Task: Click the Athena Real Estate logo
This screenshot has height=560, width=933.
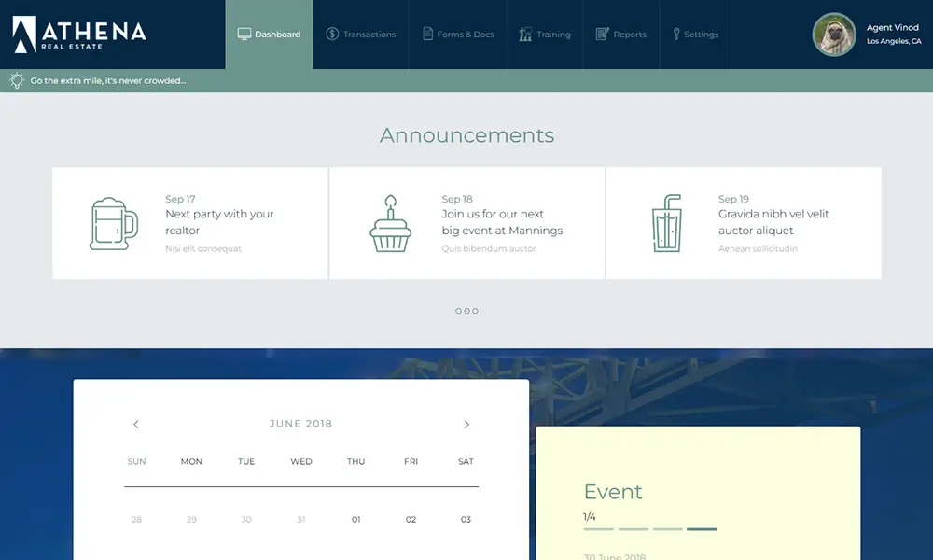Action: 79,35
